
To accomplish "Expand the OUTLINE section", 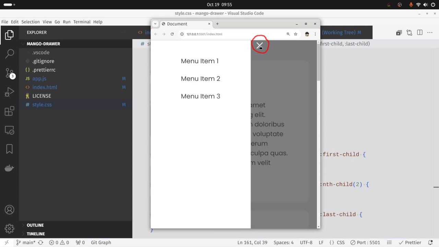I will pos(75,225).
